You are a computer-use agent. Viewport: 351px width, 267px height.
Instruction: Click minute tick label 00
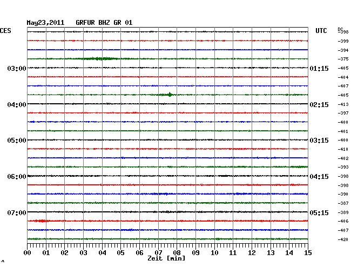tap(28, 253)
